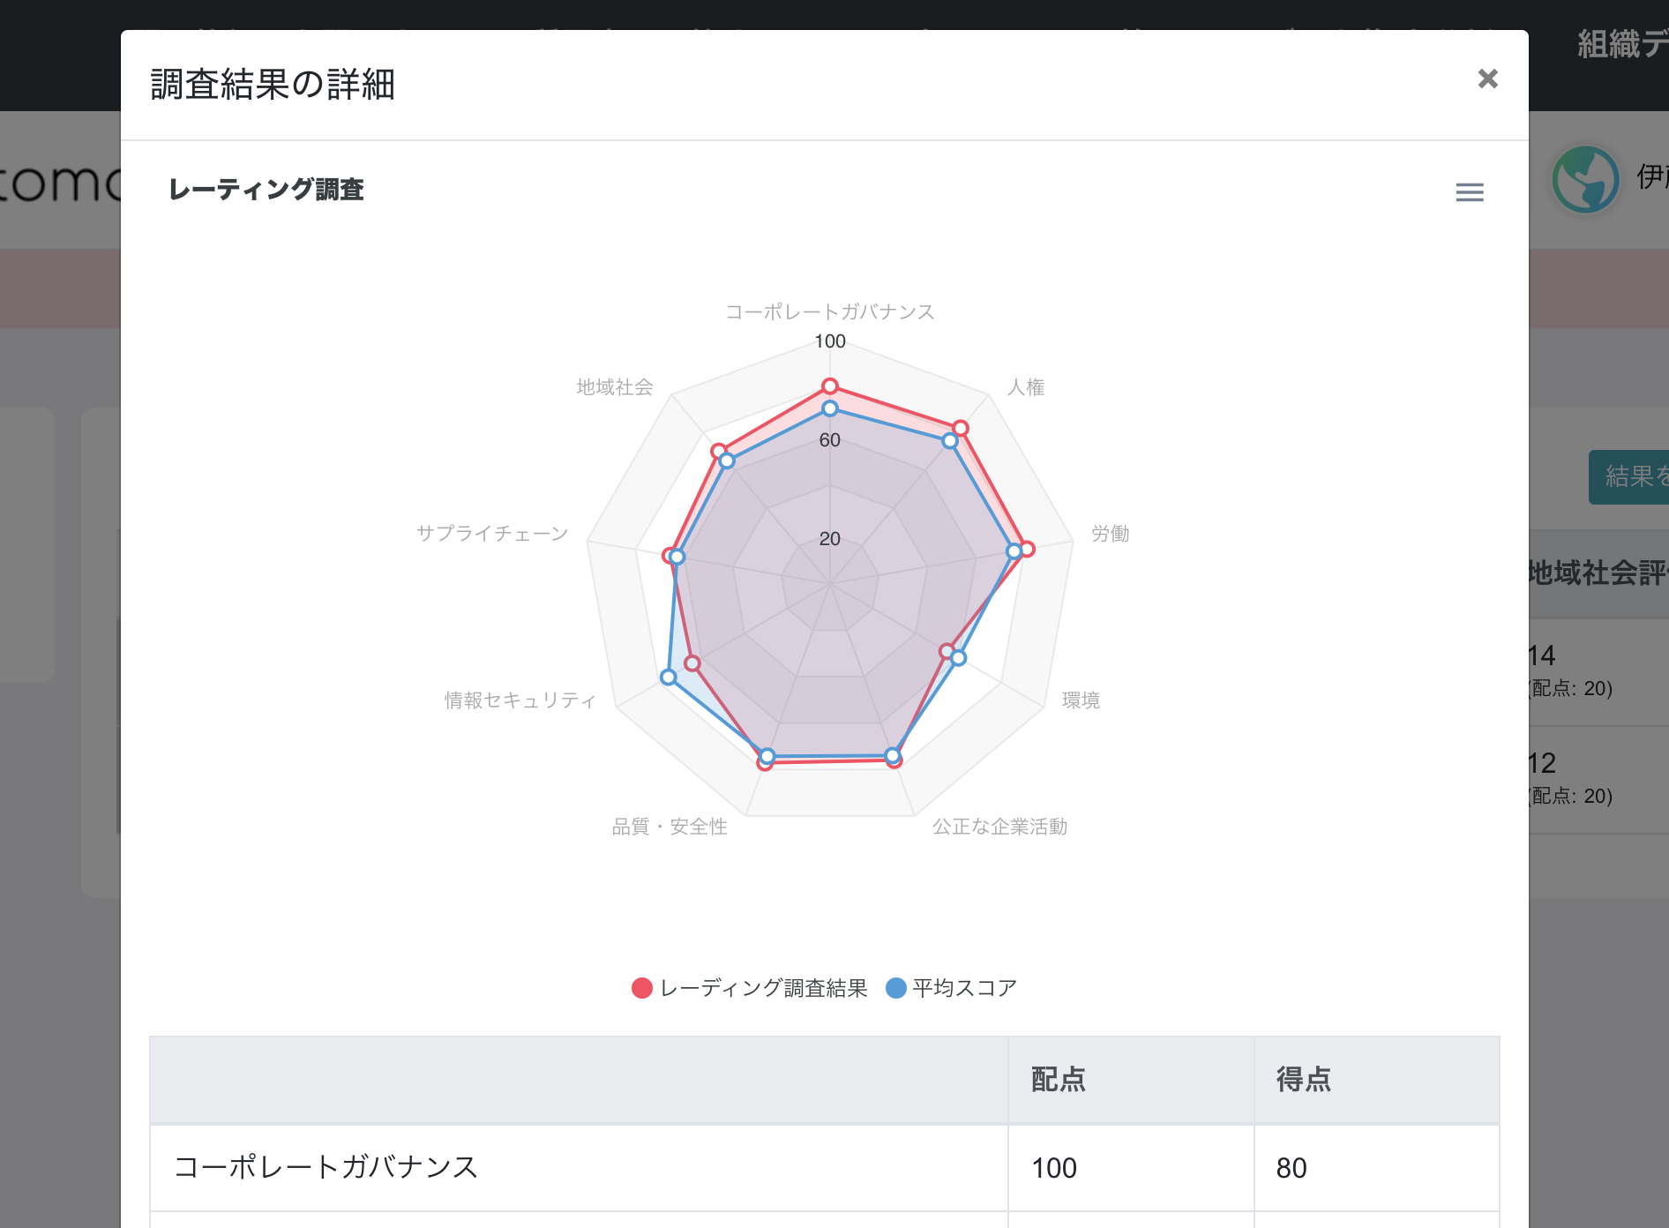1669x1228 pixels.
Task: Click the blue point on 情報セキュリティ axis
Action: (669, 676)
